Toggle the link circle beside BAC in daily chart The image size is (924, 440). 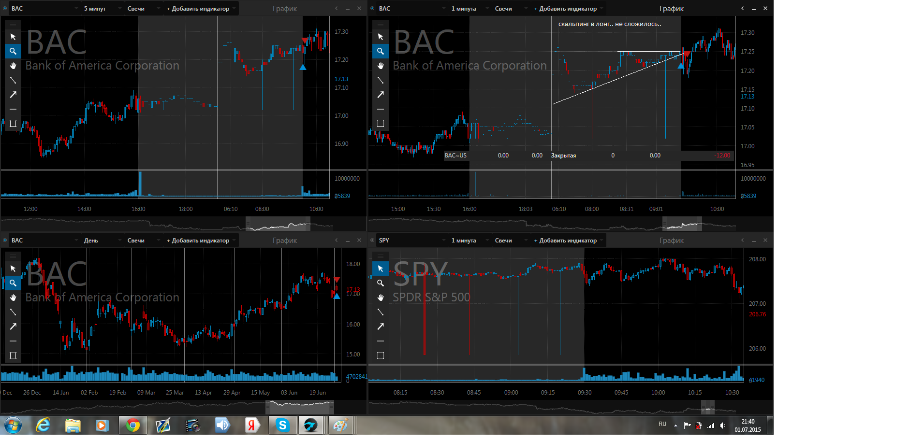(5, 241)
